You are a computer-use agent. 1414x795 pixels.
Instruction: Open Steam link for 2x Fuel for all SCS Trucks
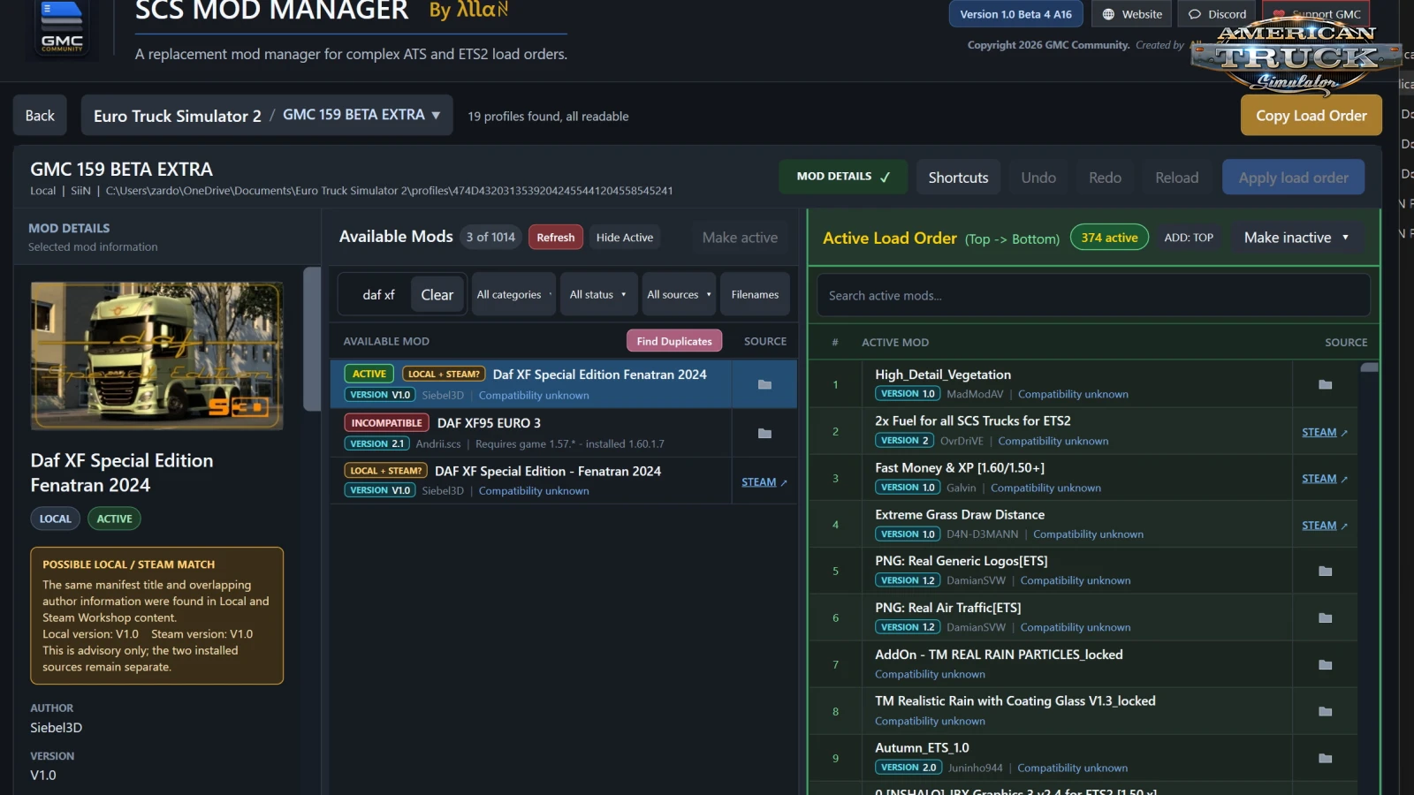pos(1325,432)
